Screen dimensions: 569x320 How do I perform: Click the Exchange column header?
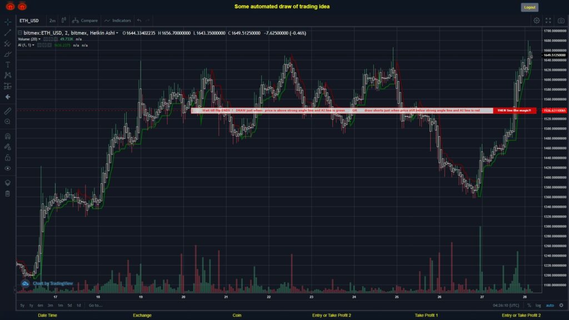point(142,316)
